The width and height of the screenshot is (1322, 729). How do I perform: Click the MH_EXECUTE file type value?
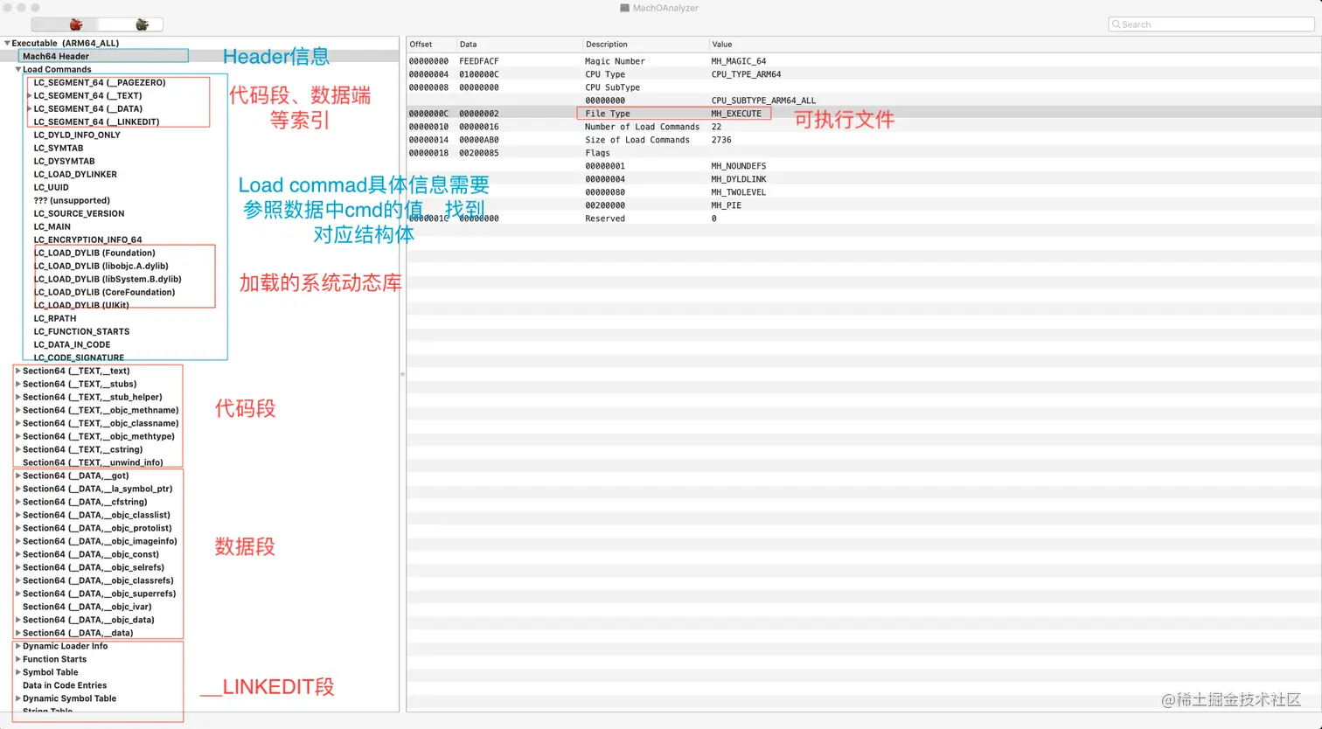click(736, 114)
